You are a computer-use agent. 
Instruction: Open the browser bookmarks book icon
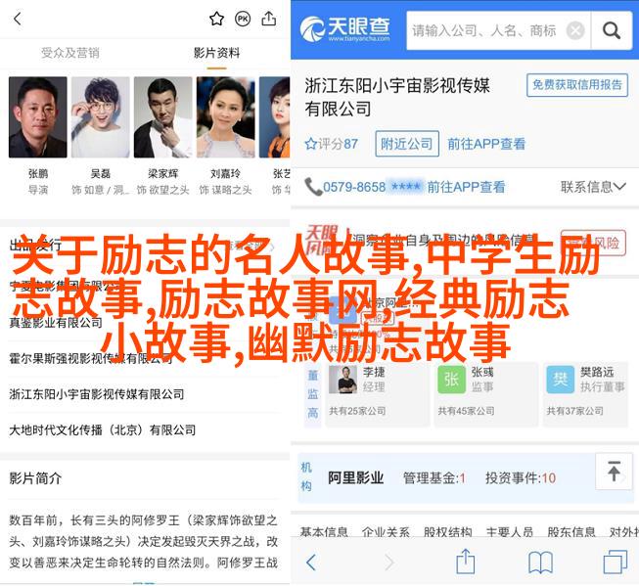pos(540,563)
